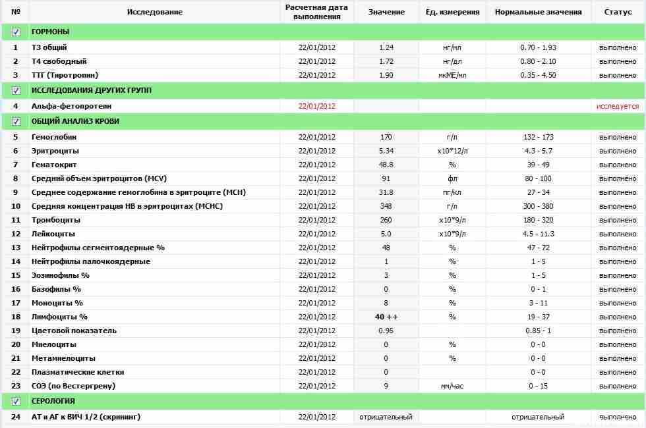The image size is (646, 428).
Task: Select the Эритроциты row name
Action: coord(55,151)
